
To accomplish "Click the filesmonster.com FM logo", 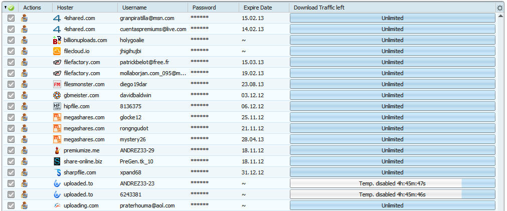I will (x=57, y=84).
